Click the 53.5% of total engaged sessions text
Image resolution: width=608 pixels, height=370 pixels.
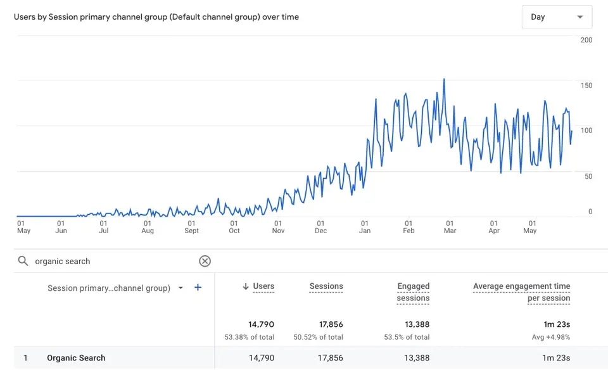[x=407, y=337]
